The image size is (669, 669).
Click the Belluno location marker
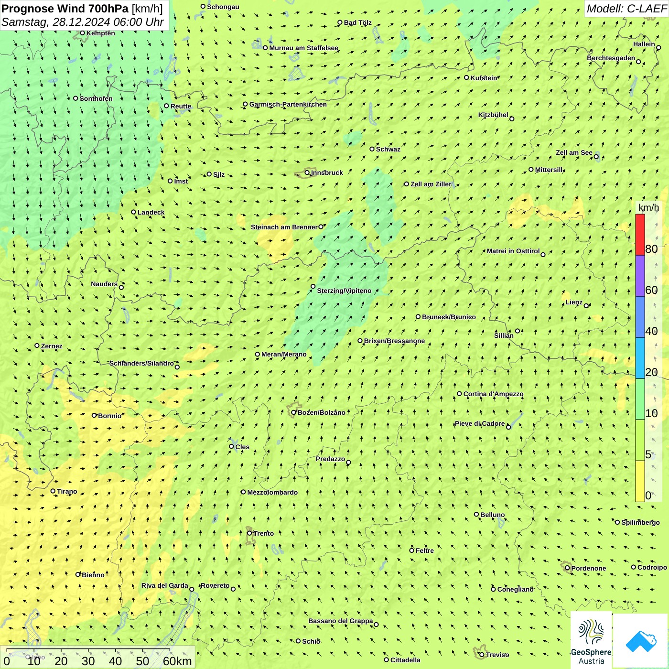(476, 514)
